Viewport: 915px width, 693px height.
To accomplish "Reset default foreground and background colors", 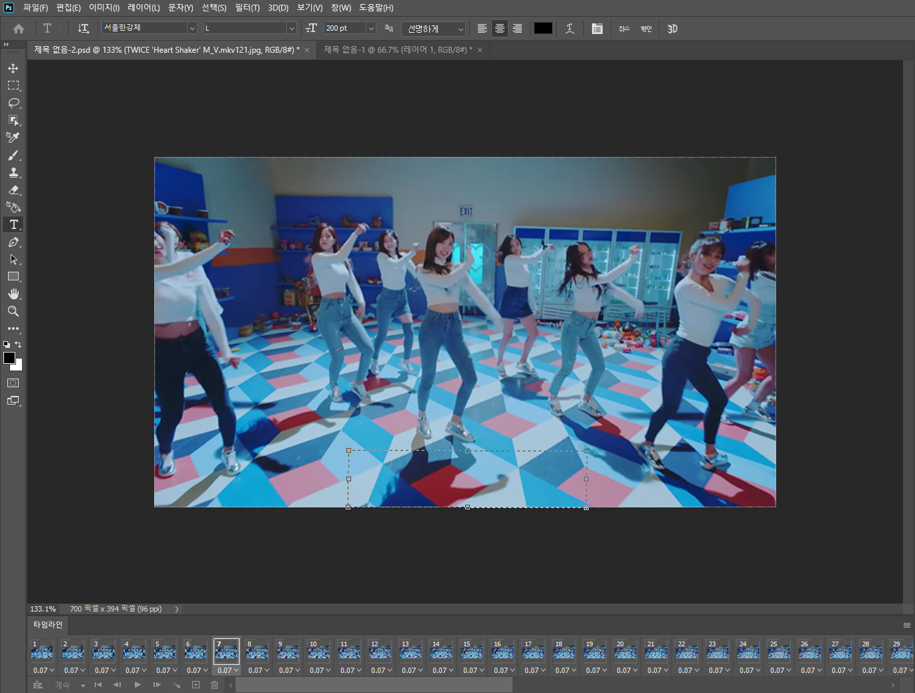I will (x=7, y=344).
